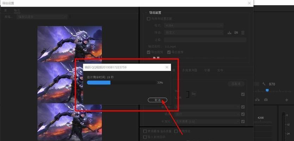The width and height of the screenshot is (294, 141).
Task: Click the 33% progress percentage
Action: point(160,82)
